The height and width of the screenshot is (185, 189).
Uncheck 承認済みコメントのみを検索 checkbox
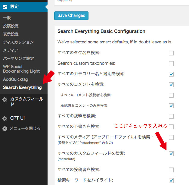(x=171, y=106)
